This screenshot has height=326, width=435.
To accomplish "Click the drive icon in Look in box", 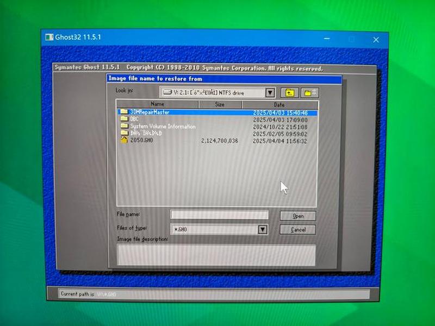I will coord(167,92).
